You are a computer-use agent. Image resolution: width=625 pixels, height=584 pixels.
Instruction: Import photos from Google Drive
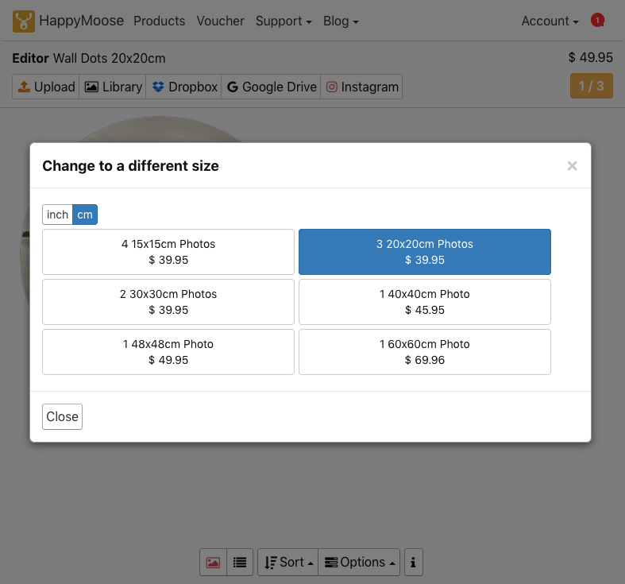point(271,87)
